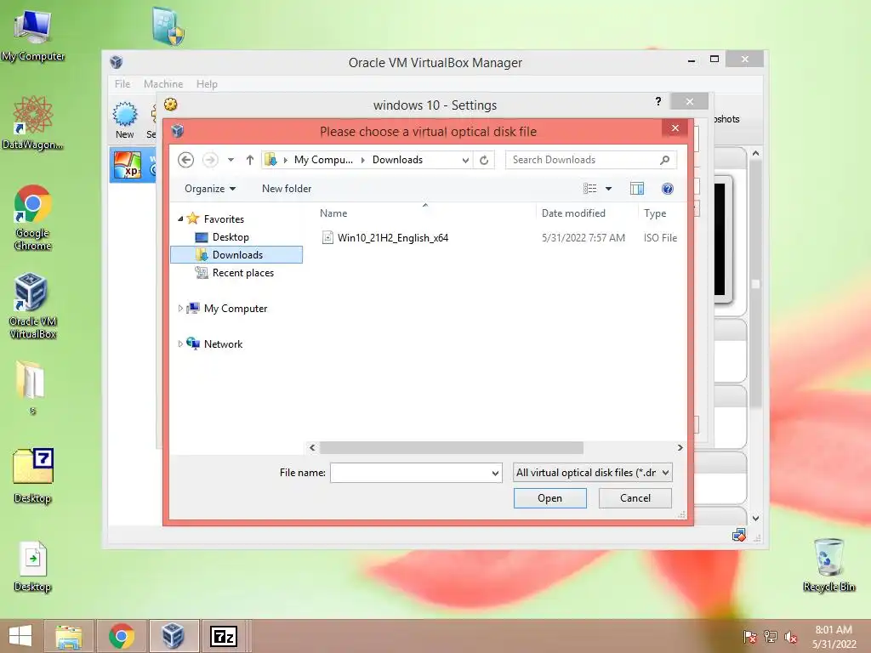
Task: Click the help question mark in Settings window
Action: pos(658,102)
